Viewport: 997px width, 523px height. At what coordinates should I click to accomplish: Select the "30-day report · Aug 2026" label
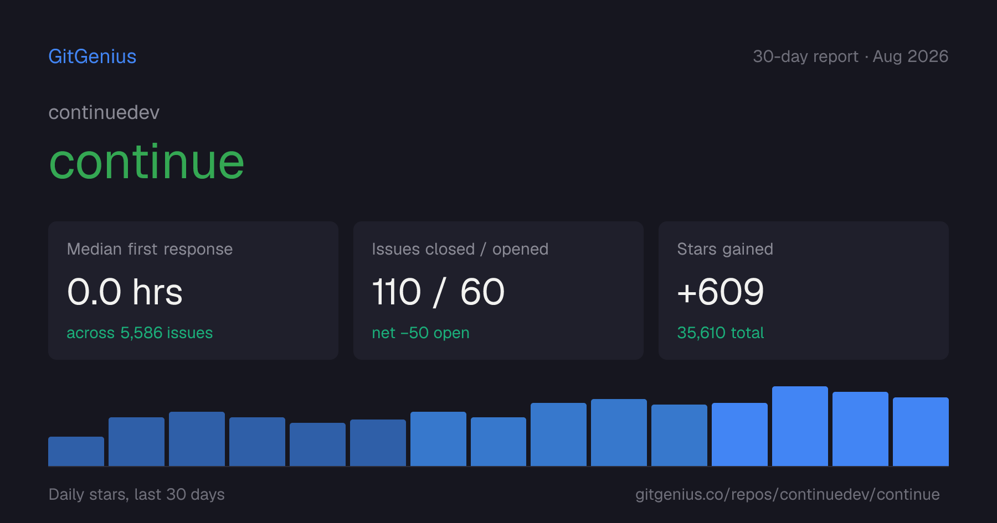coord(850,56)
